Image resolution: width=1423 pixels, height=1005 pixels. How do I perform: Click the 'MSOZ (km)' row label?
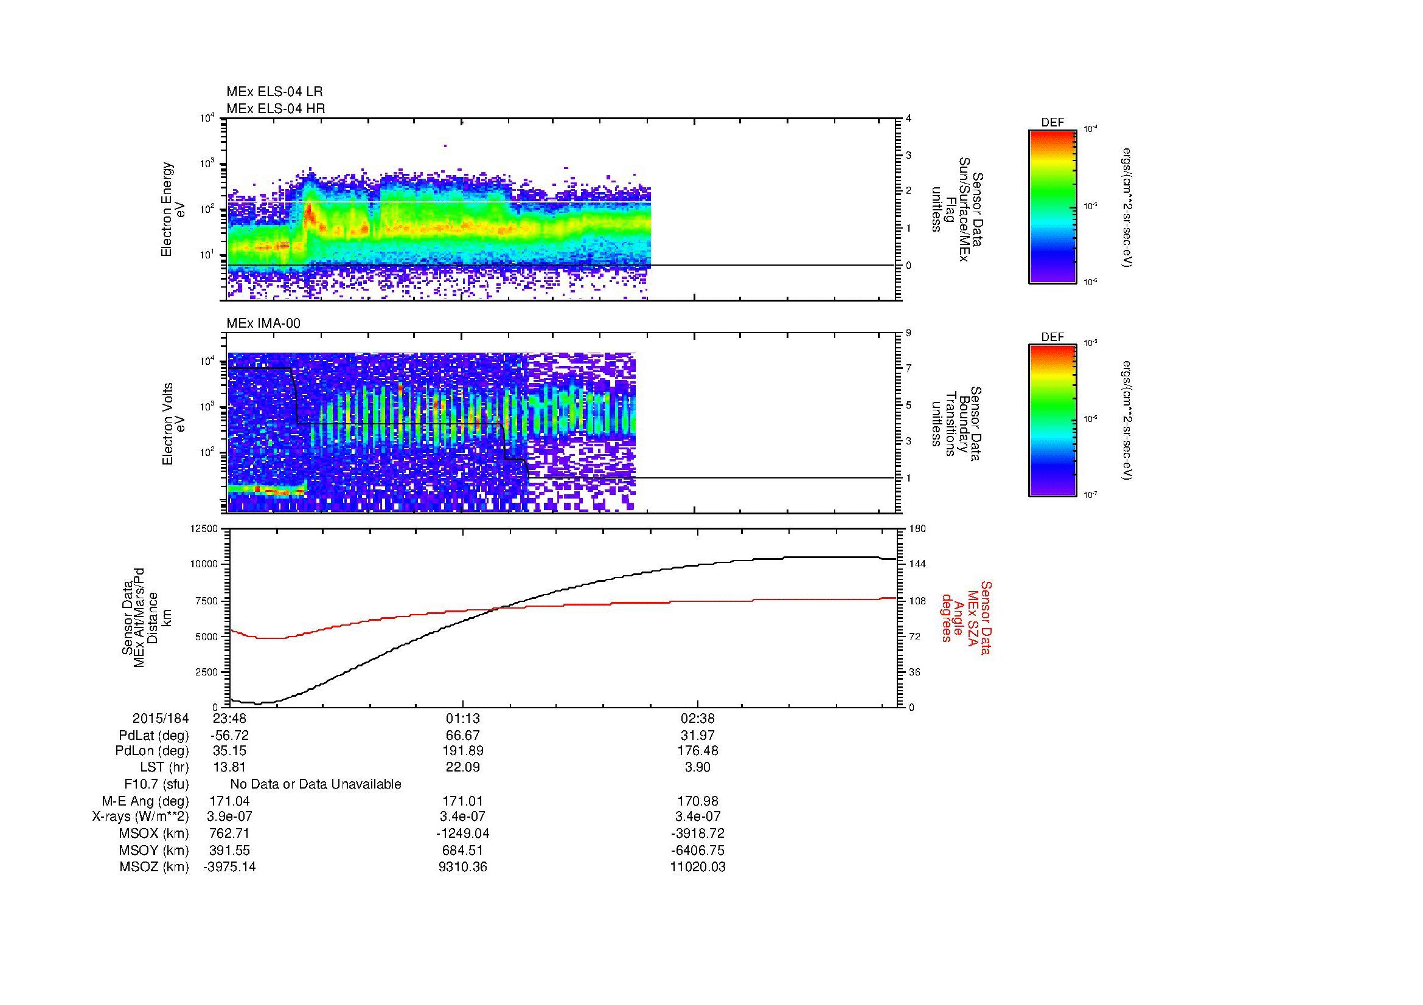(154, 867)
